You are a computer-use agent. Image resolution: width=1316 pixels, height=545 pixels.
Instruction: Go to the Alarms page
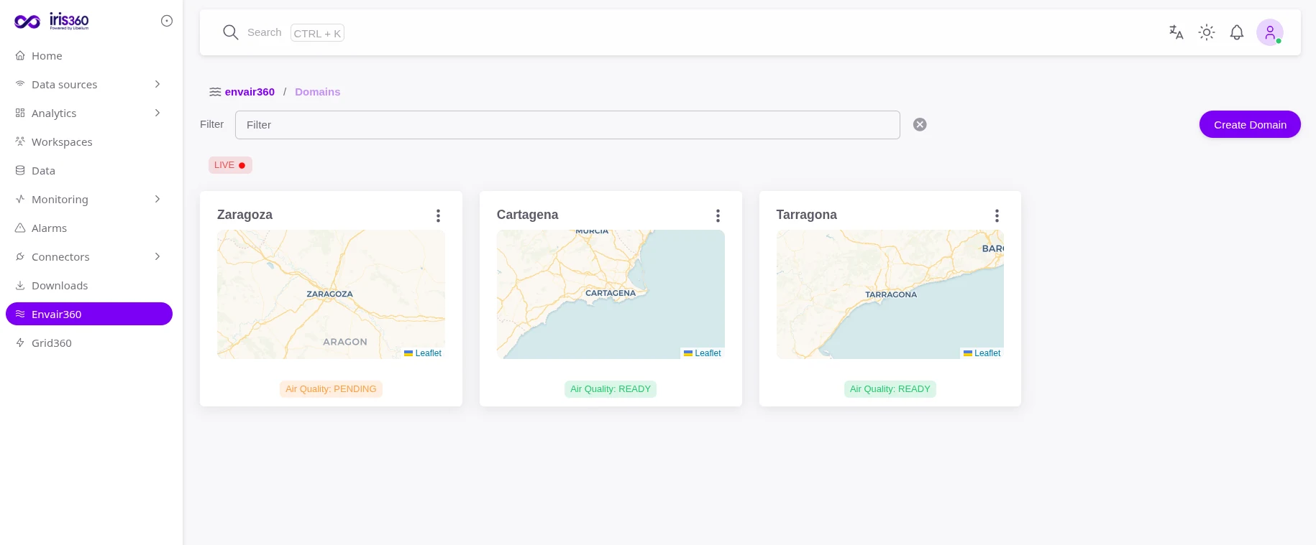tap(89, 228)
